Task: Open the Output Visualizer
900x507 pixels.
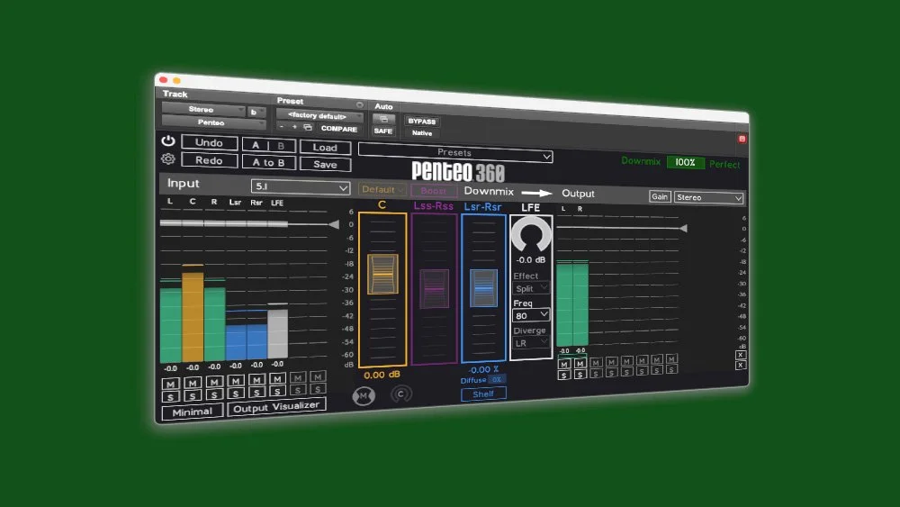Action: [276, 406]
